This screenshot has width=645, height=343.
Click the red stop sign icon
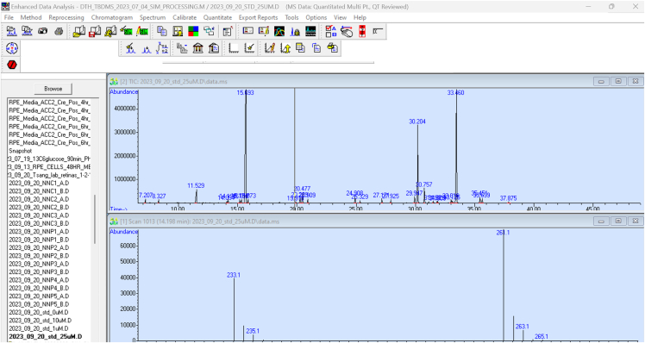[12, 65]
